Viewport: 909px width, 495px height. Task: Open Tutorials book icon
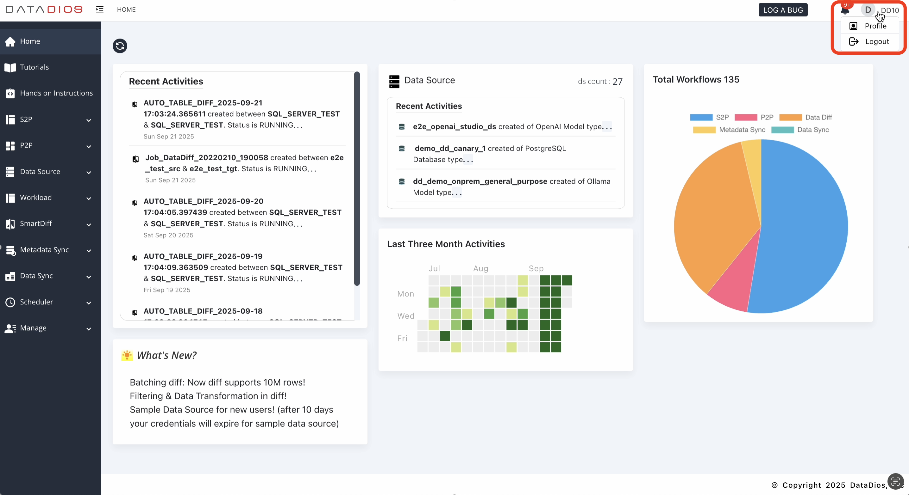10,67
